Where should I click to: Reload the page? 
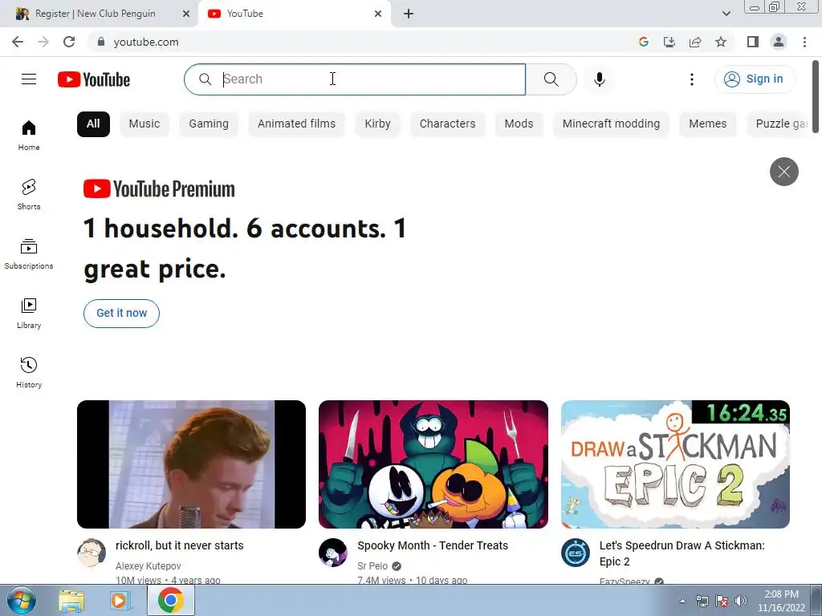coord(69,42)
